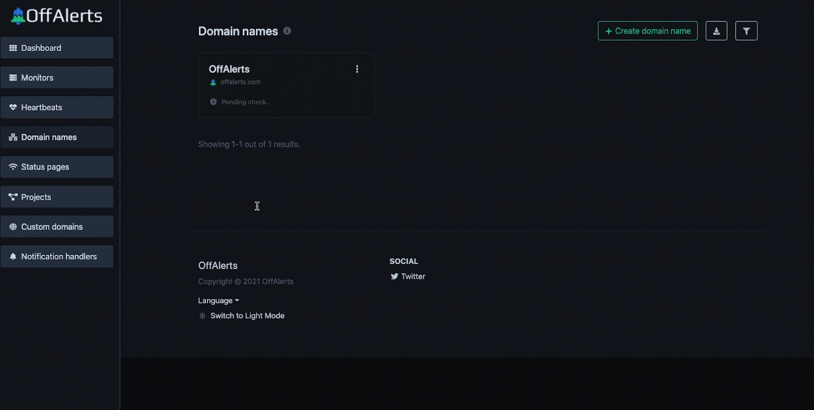This screenshot has width=814, height=410.
Task: Open Notification handlers sidebar item
Action: 57,256
